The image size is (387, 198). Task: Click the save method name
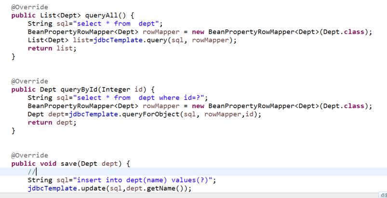point(68,164)
